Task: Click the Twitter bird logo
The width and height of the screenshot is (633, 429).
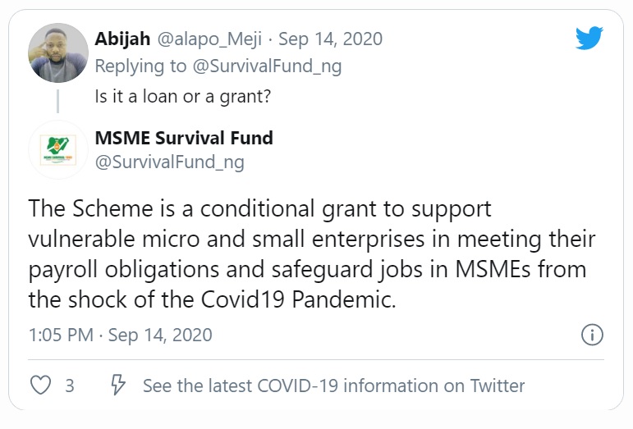Action: pos(589,39)
